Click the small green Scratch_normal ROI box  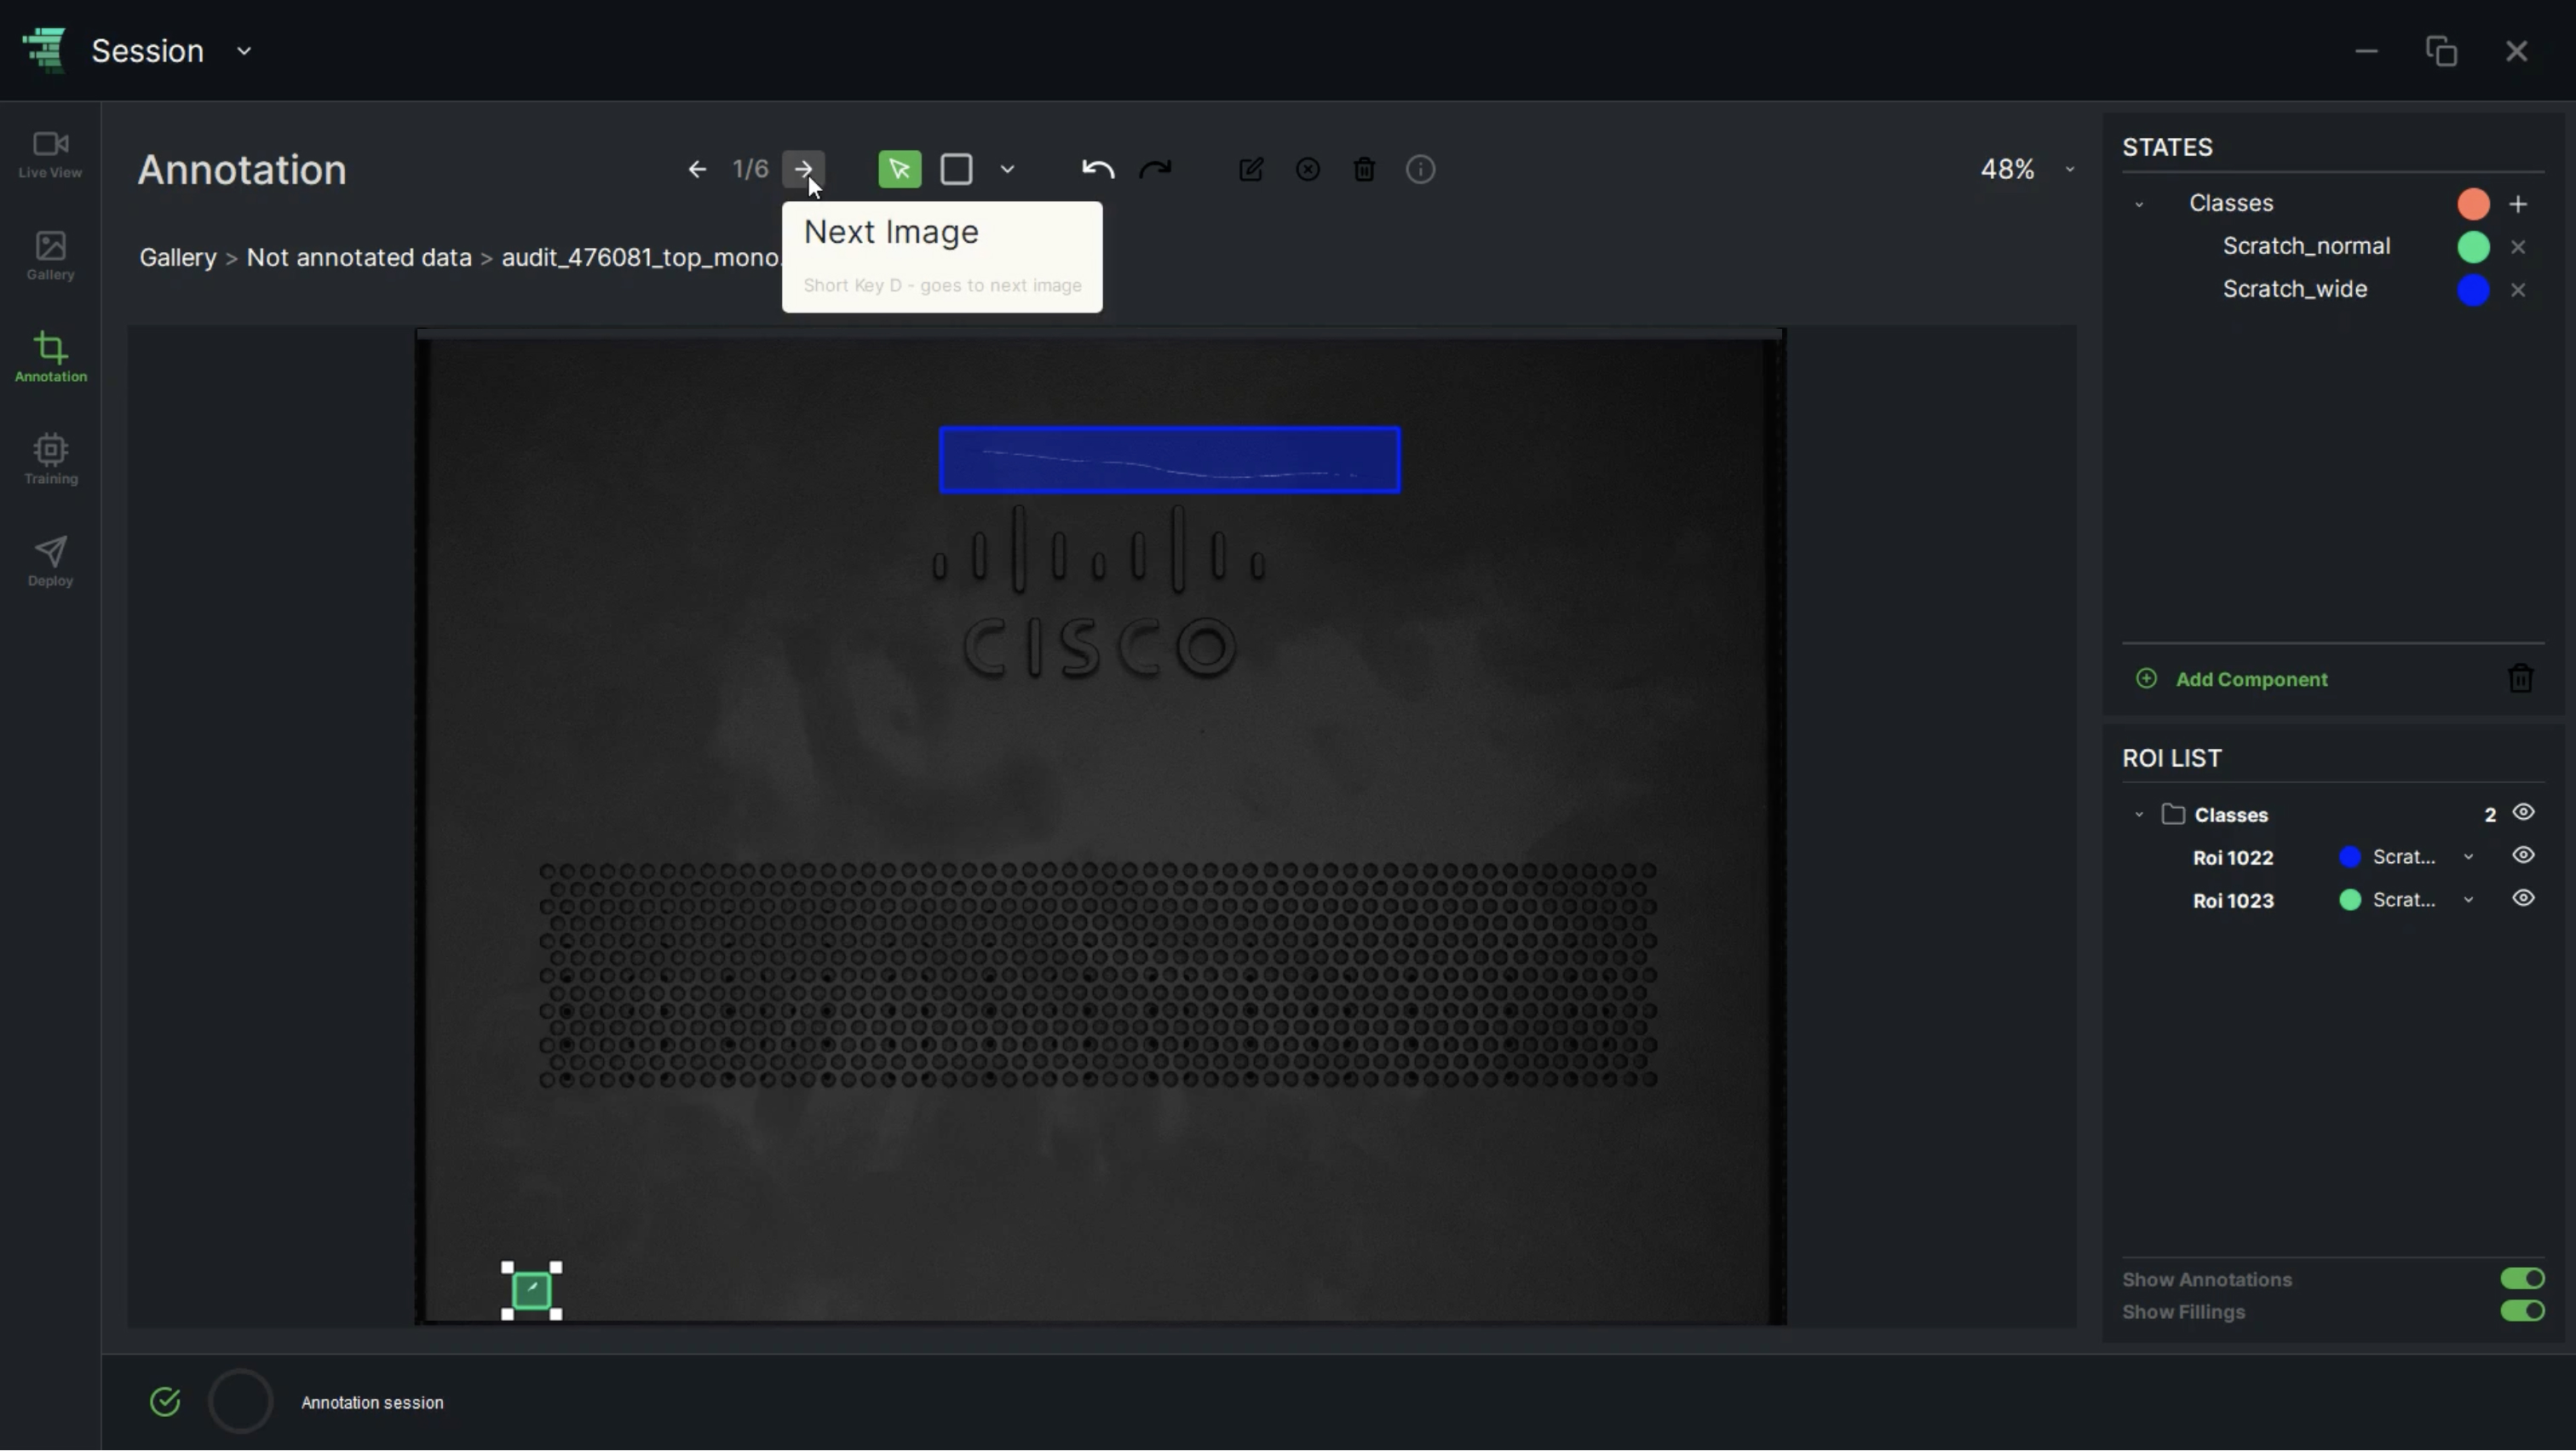tap(531, 1291)
